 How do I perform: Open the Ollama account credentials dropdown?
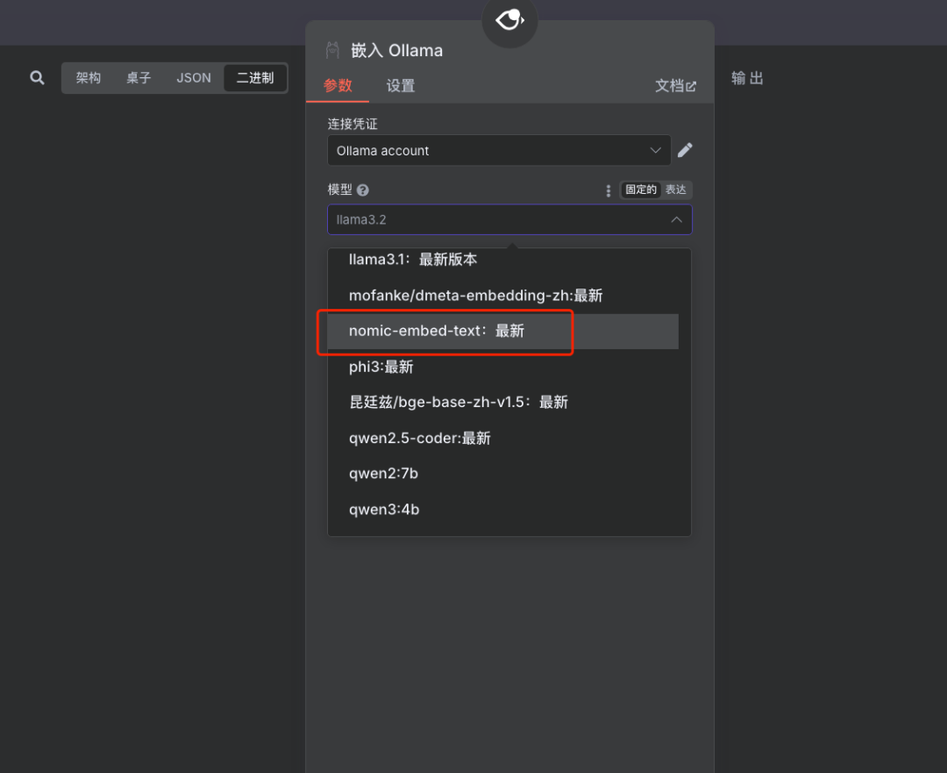point(498,150)
